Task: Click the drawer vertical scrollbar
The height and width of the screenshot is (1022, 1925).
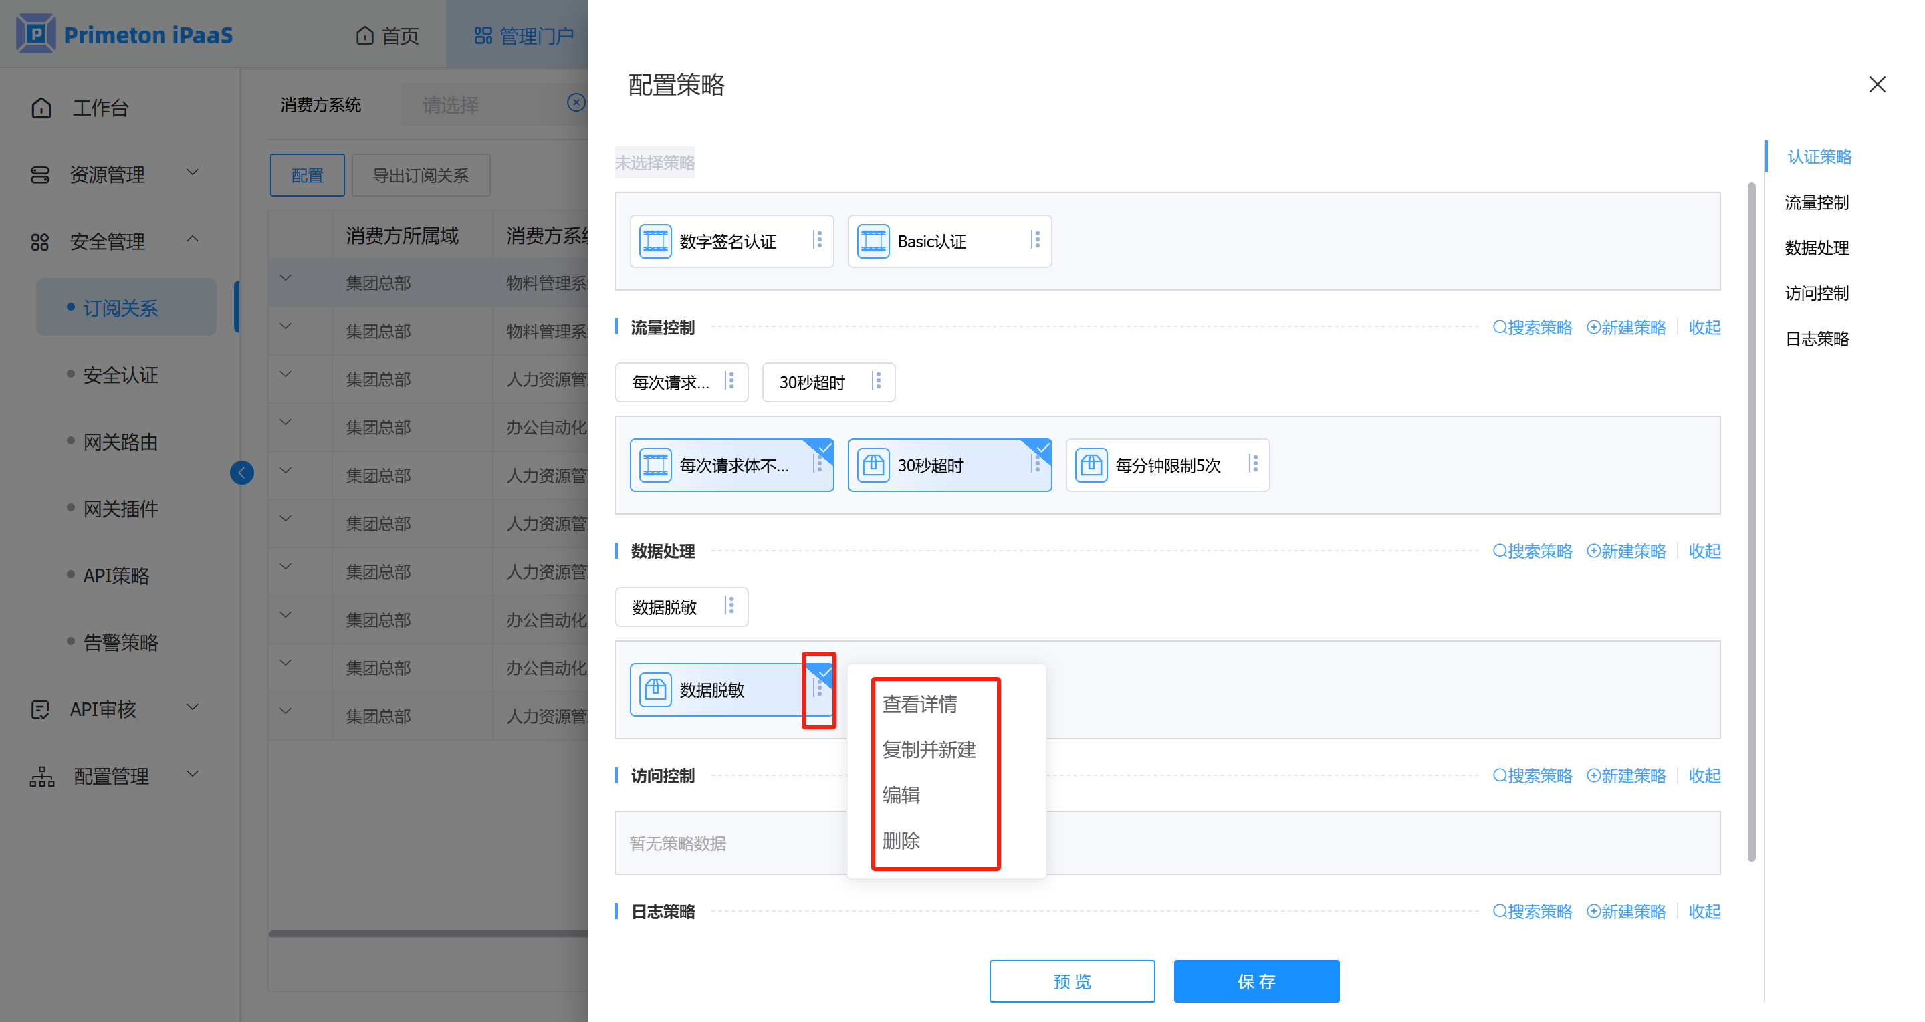Action: click(x=1751, y=523)
